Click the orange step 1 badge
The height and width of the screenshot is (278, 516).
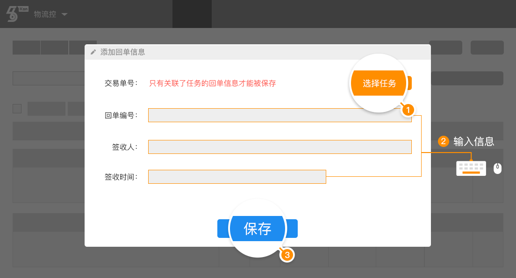coord(408,110)
